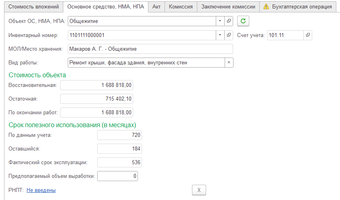Viewport: 340px width, 200px height.
Task: Expand the Объект ОС, НМА, НПА dropdown
Action: pos(220,21)
